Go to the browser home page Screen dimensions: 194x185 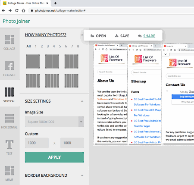[23, 10]
